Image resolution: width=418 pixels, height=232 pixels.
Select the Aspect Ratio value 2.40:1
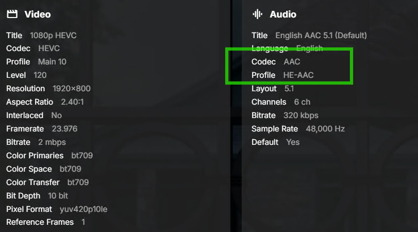point(72,102)
